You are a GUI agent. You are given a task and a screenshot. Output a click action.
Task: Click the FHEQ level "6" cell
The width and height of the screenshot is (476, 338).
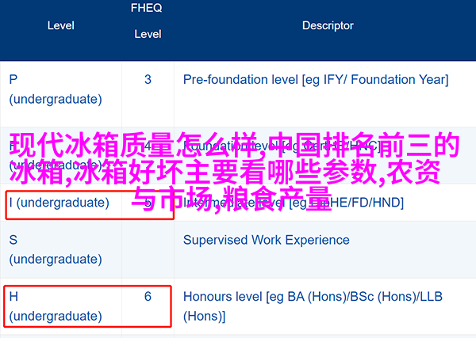tap(148, 297)
